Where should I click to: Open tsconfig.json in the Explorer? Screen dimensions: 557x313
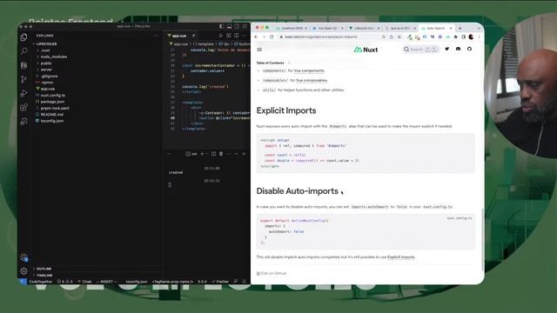[52, 121]
